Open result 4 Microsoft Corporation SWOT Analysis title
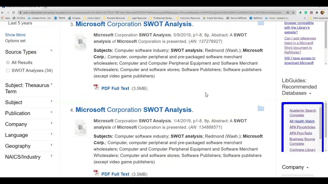 pyautogui.click(x=134, y=110)
